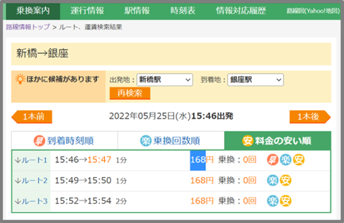This screenshot has height=223, width=344.
Task: Click the 楽 icon in ルート1 row
Action: point(286,160)
